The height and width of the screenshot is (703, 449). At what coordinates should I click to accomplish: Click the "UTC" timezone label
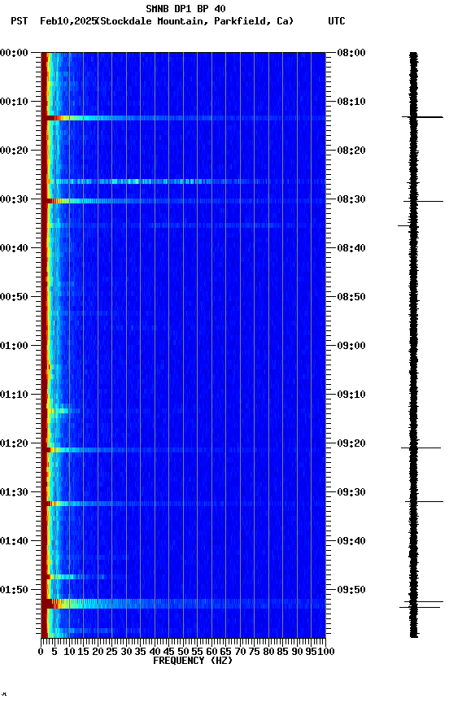[337, 21]
